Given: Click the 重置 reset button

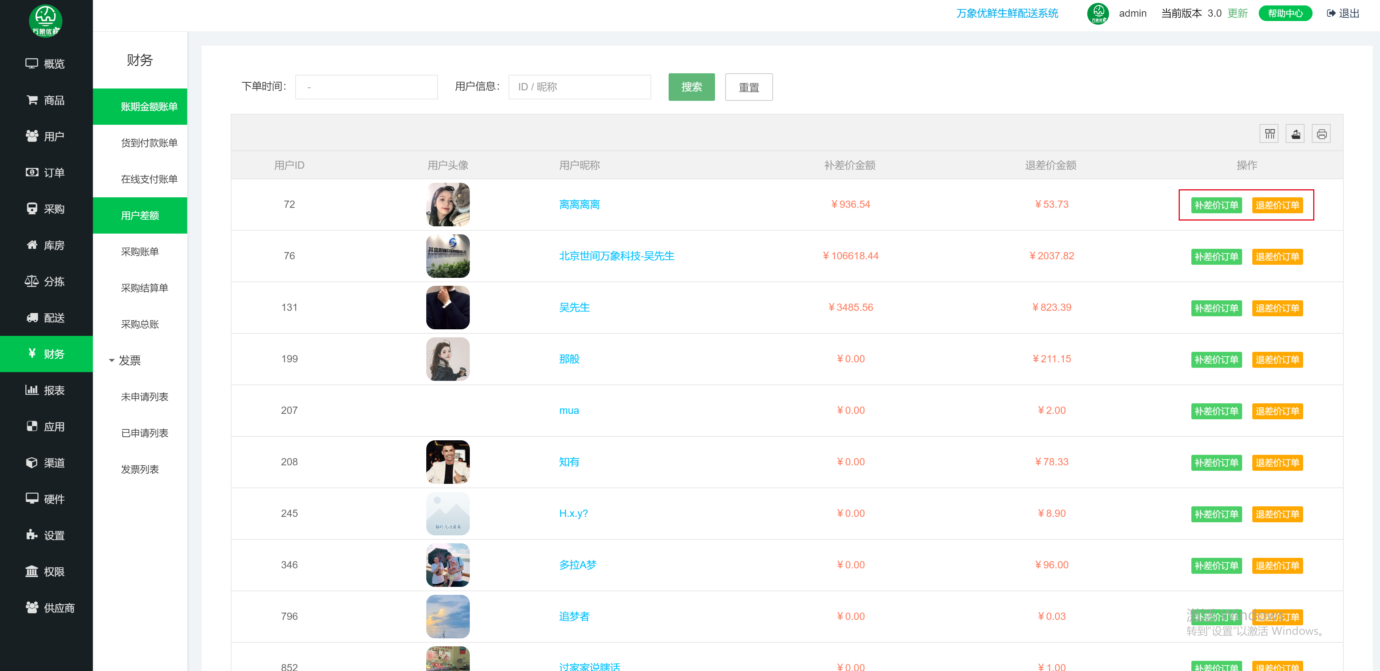Looking at the screenshot, I should coord(748,87).
